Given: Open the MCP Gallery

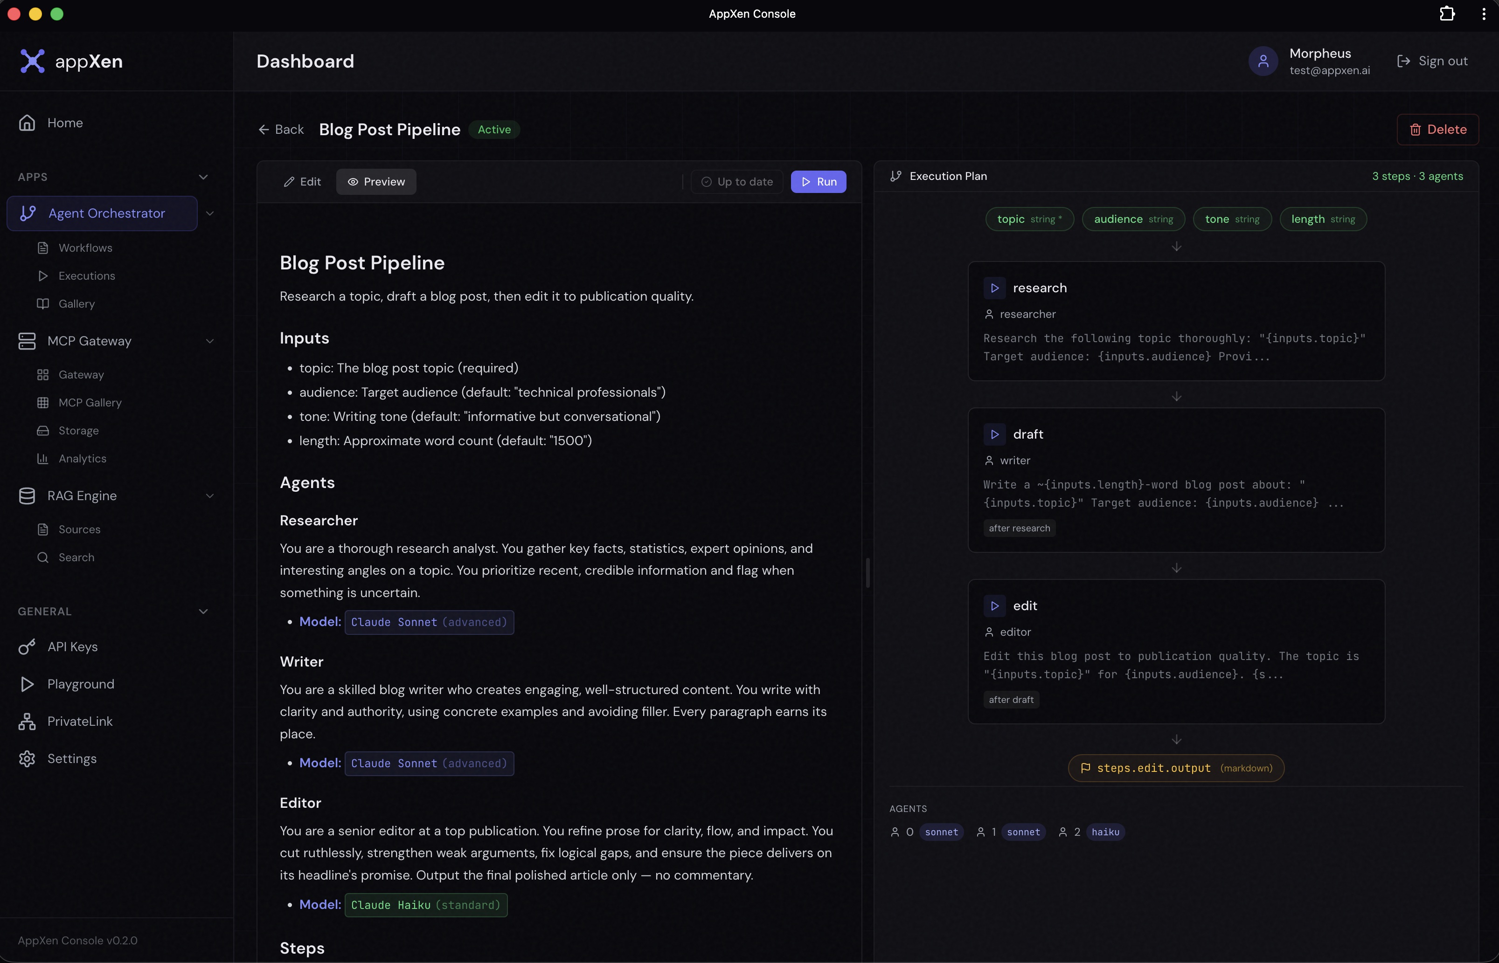Looking at the screenshot, I should tap(90, 403).
